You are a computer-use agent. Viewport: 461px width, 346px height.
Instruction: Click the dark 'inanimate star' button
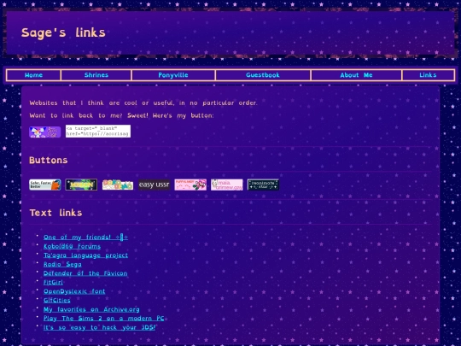[263, 185]
